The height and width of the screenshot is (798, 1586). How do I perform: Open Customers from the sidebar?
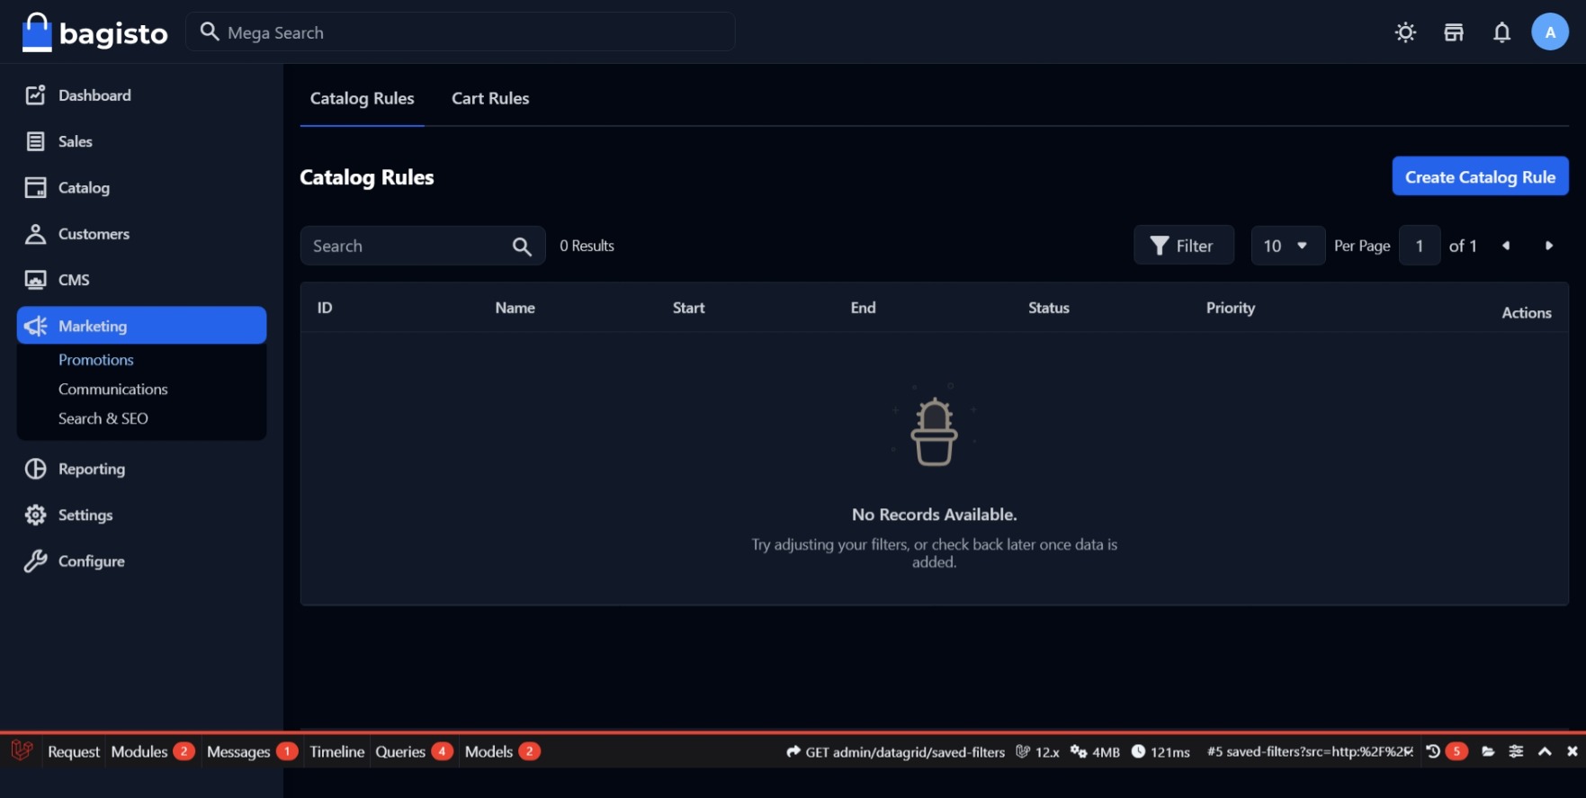141,234
